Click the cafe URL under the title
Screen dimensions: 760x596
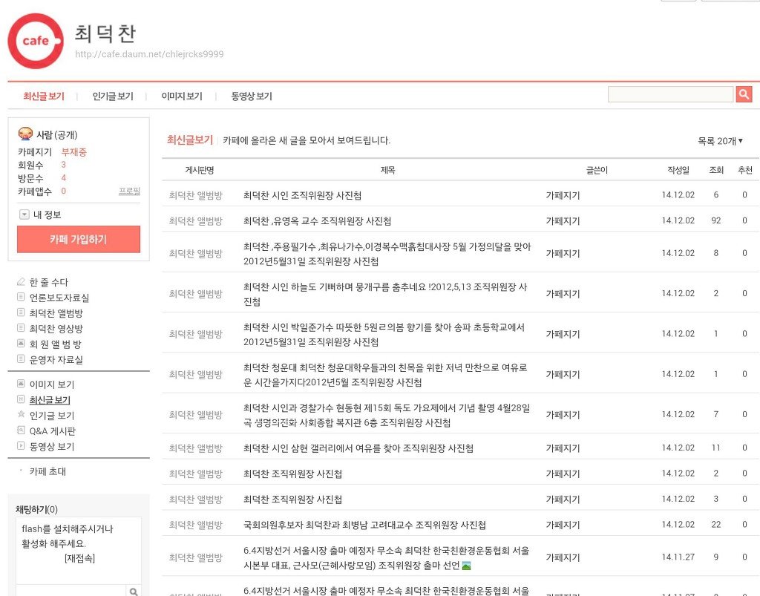pyautogui.click(x=149, y=54)
